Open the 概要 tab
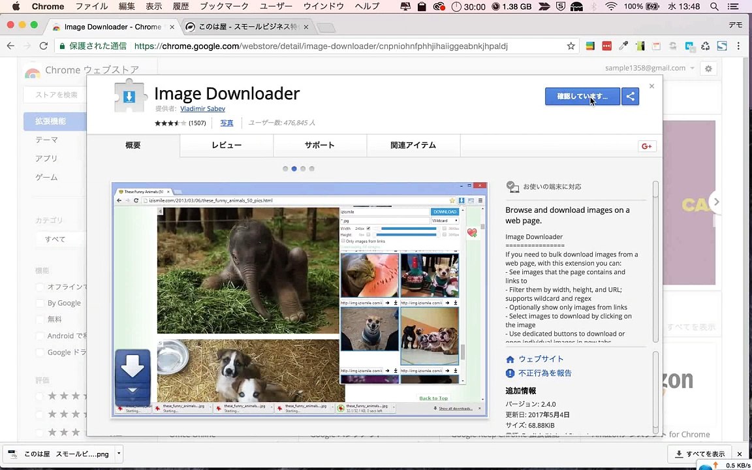This screenshot has height=470, width=752. (x=133, y=146)
